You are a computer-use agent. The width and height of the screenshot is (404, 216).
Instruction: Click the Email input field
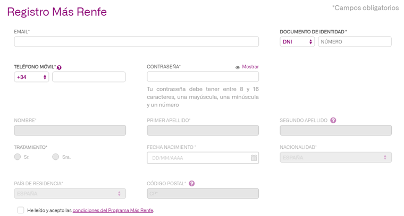click(136, 42)
